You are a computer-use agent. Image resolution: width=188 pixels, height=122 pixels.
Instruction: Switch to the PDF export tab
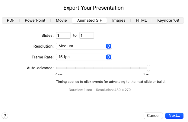11,20
